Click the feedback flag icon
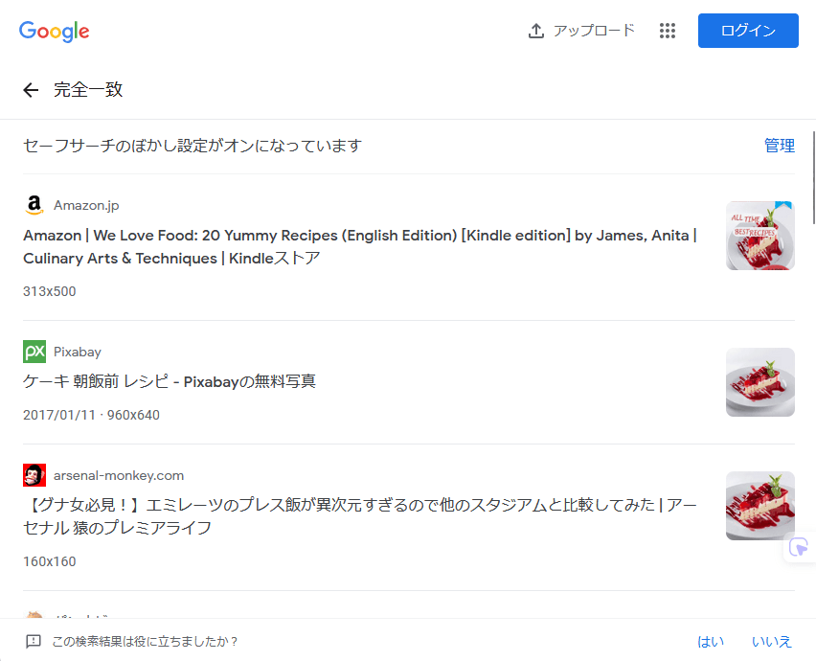816x661 pixels. pyautogui.click(x=34, y=641)
